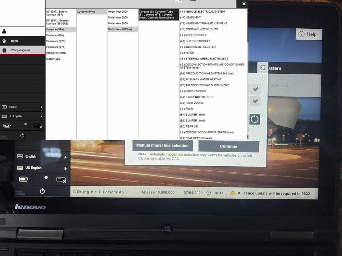Open (9) DISCONNECTION POINT, SEATS (front)
The height and width of the screenshot is (256, 342).
(207, 132)
